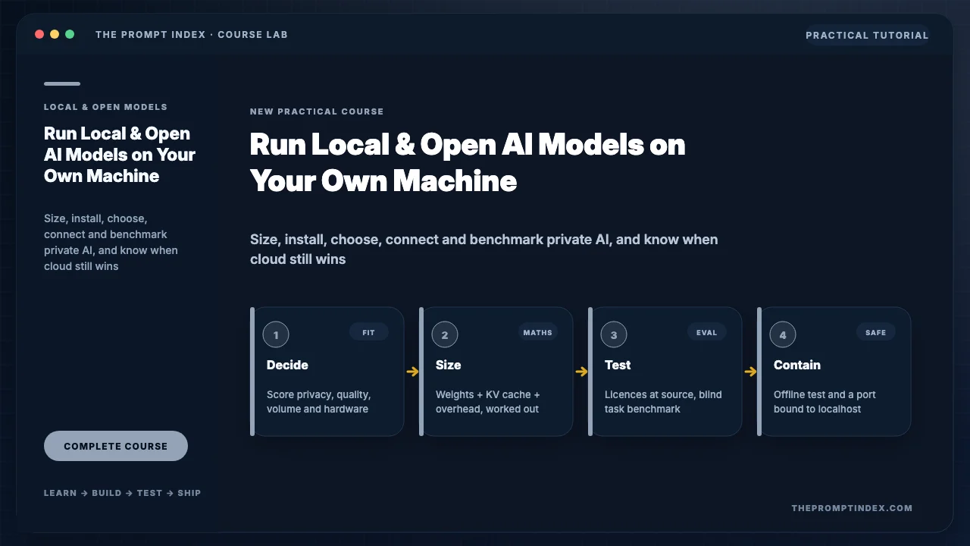Click the sidebar course title heading
Screen dimensions: 970x546
click(120, 155)
